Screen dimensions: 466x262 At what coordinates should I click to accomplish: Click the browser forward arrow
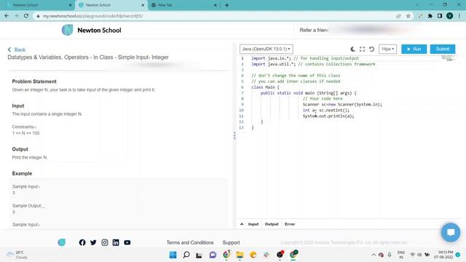(16, 16)
